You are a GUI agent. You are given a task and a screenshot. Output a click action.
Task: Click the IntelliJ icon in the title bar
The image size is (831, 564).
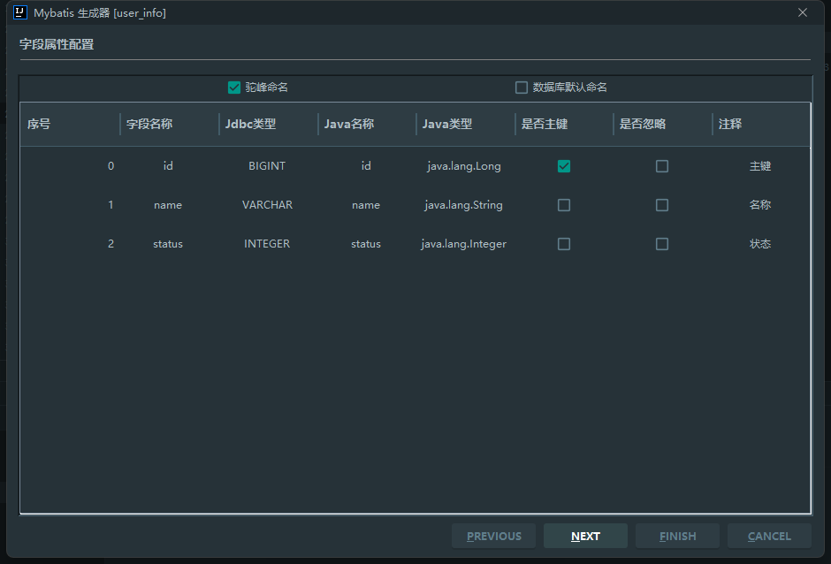click(20, 12)
